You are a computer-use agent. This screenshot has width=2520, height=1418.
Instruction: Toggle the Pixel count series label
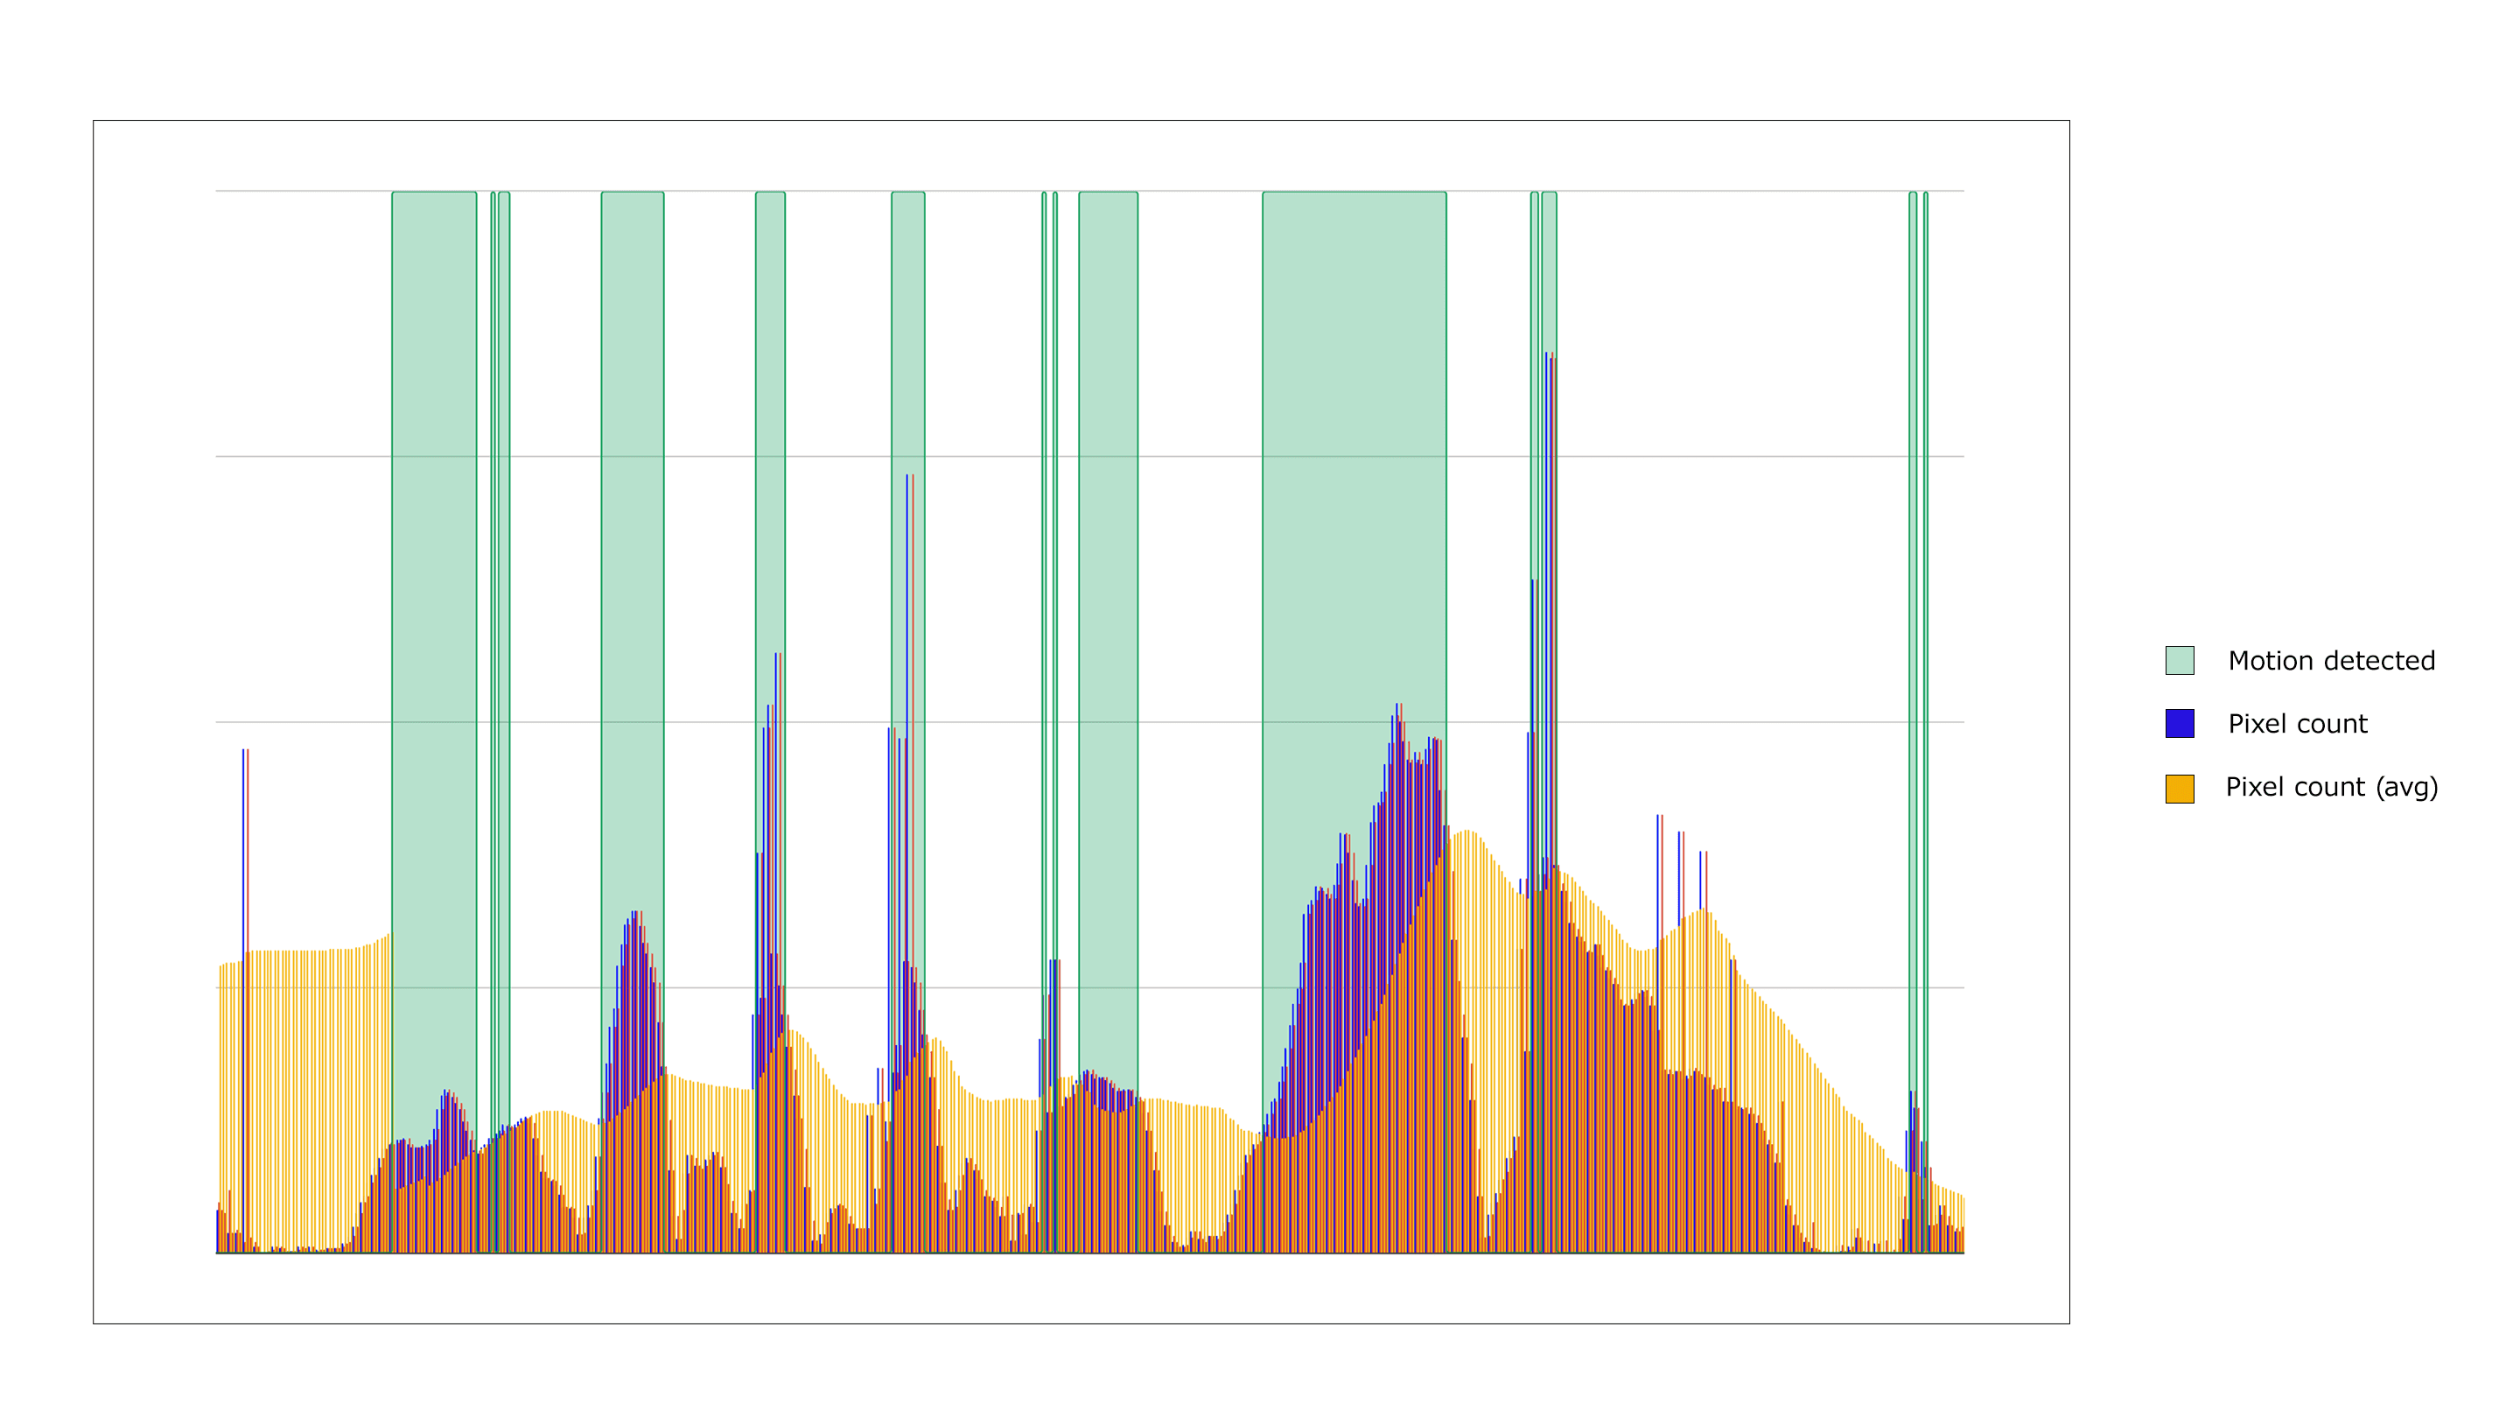pos(2297,723)
